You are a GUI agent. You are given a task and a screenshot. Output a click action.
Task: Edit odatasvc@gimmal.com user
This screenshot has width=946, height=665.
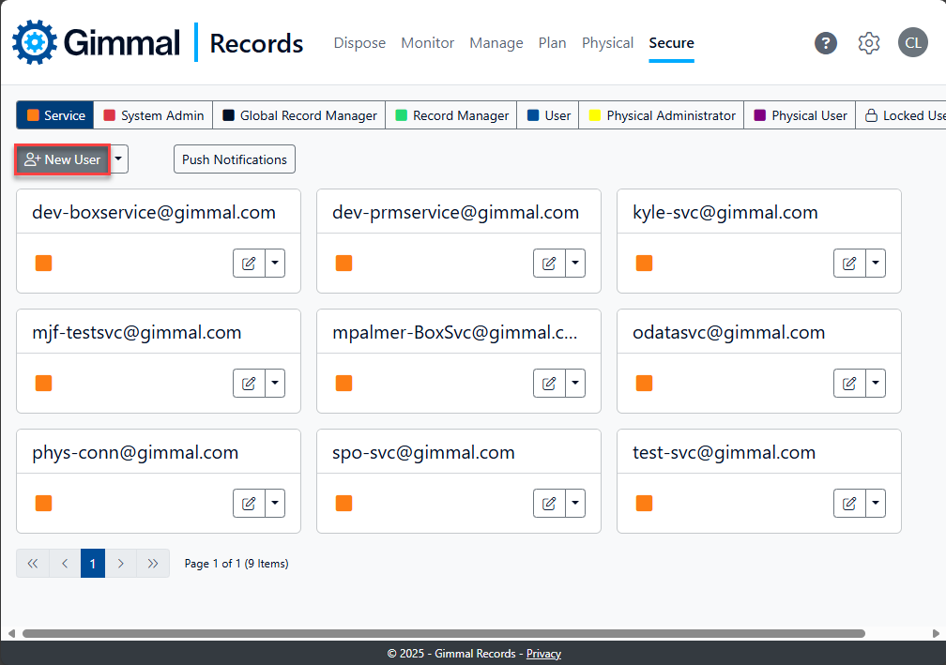click(x=849, y=383)
